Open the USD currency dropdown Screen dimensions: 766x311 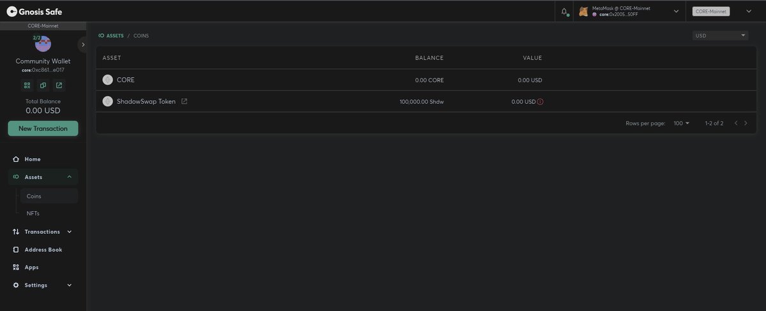(x=720, y=36)
